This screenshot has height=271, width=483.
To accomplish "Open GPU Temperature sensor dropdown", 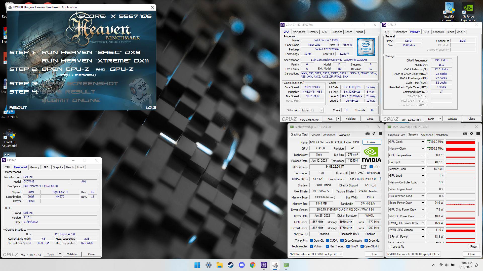I will pyautogui.click(x=423, y=156).
